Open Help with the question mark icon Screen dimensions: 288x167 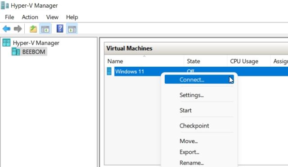point(60,29)
